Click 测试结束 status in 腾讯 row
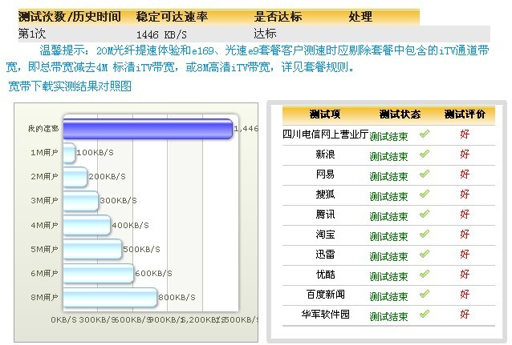The width and height of the screenshot is (512, 345). (388, 216)
